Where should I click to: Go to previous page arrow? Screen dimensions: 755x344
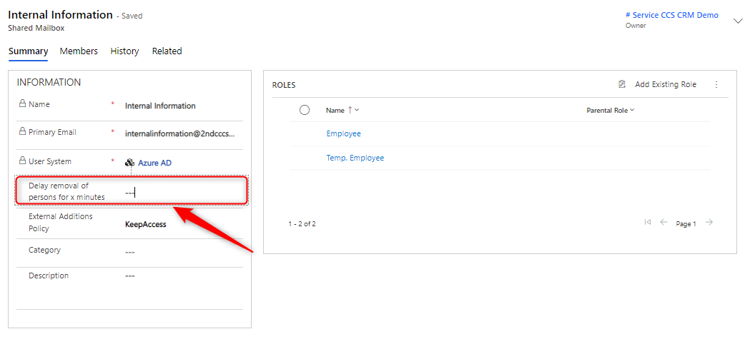pos(663,223)
